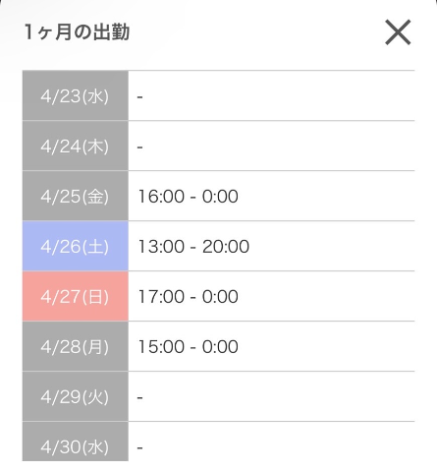This screenshot has height=472, width=437.
Task: Click the empty shift dash for 4/29
Action: tap(139, 398)
